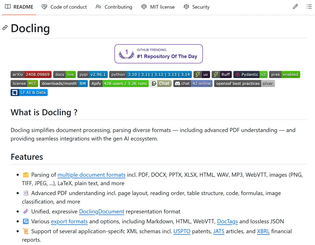Open the Ruff badge
This screenshot has height=245, width=315.
(222, 74)
